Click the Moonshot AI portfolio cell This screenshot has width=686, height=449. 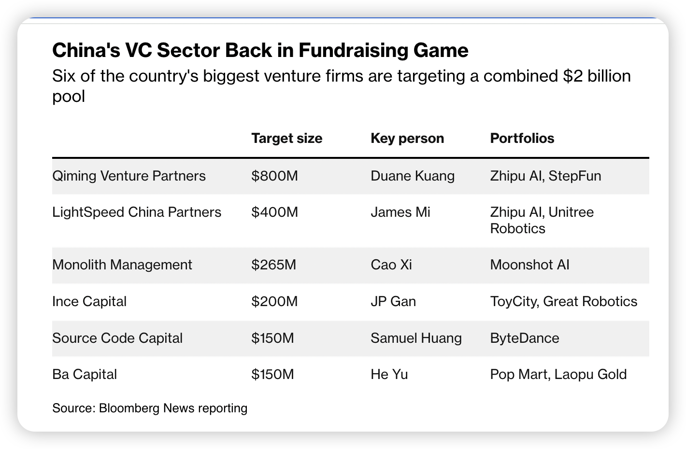[529, 265]
